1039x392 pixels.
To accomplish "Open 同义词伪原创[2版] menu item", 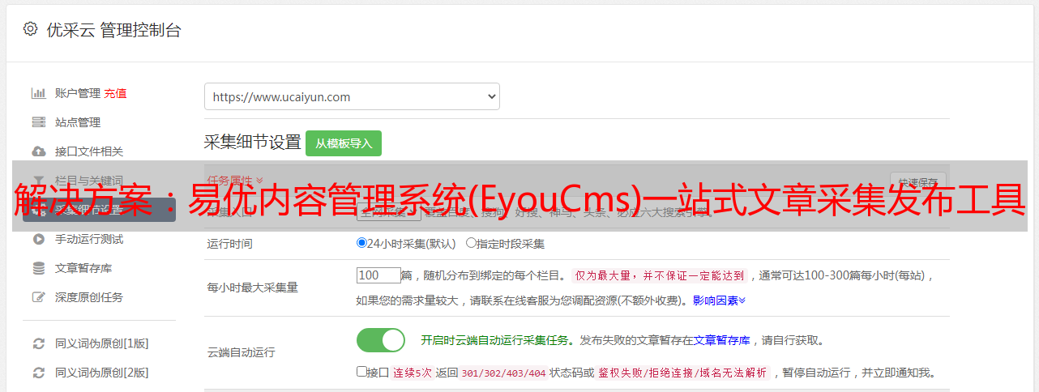I will 101,373.
